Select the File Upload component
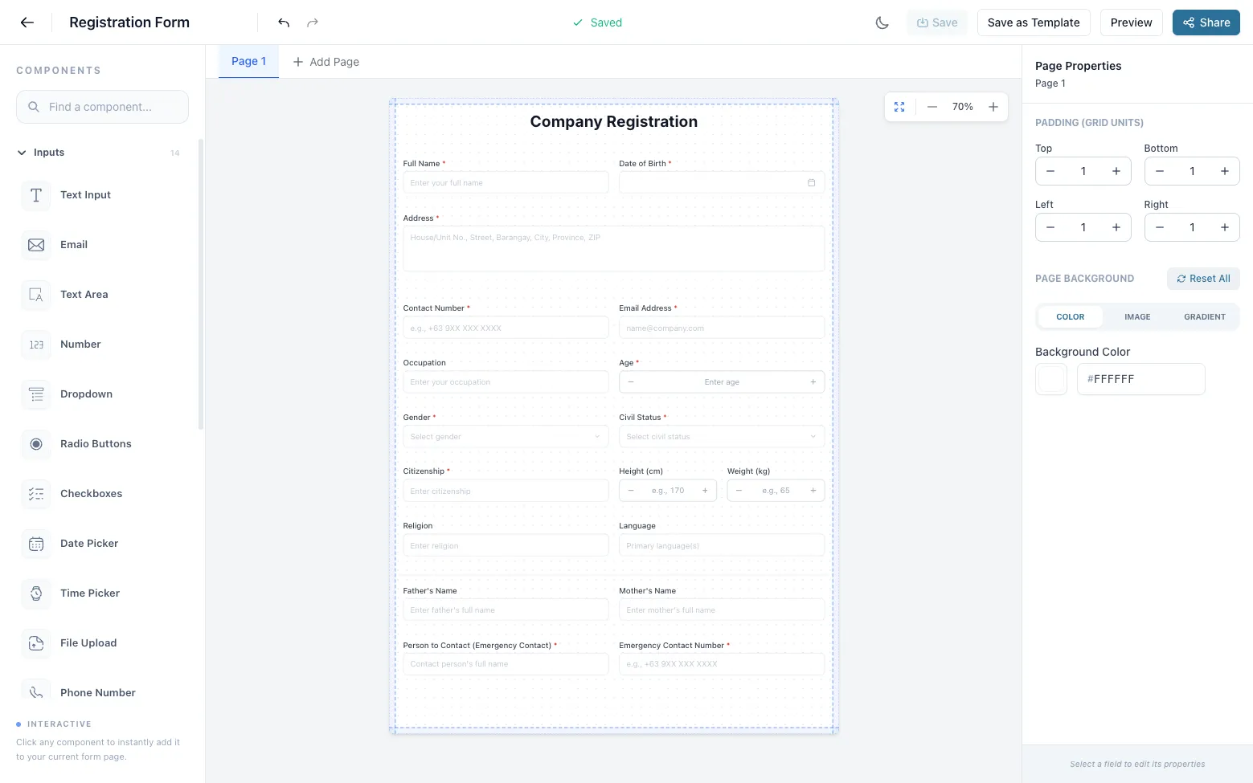 point(88,642)
